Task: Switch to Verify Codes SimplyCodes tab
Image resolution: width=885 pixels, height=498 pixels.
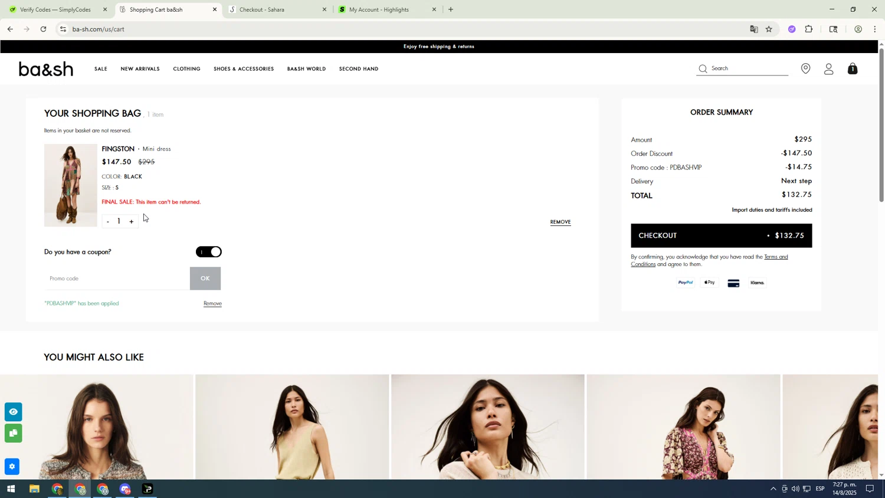Action: [x=56, y=9]
